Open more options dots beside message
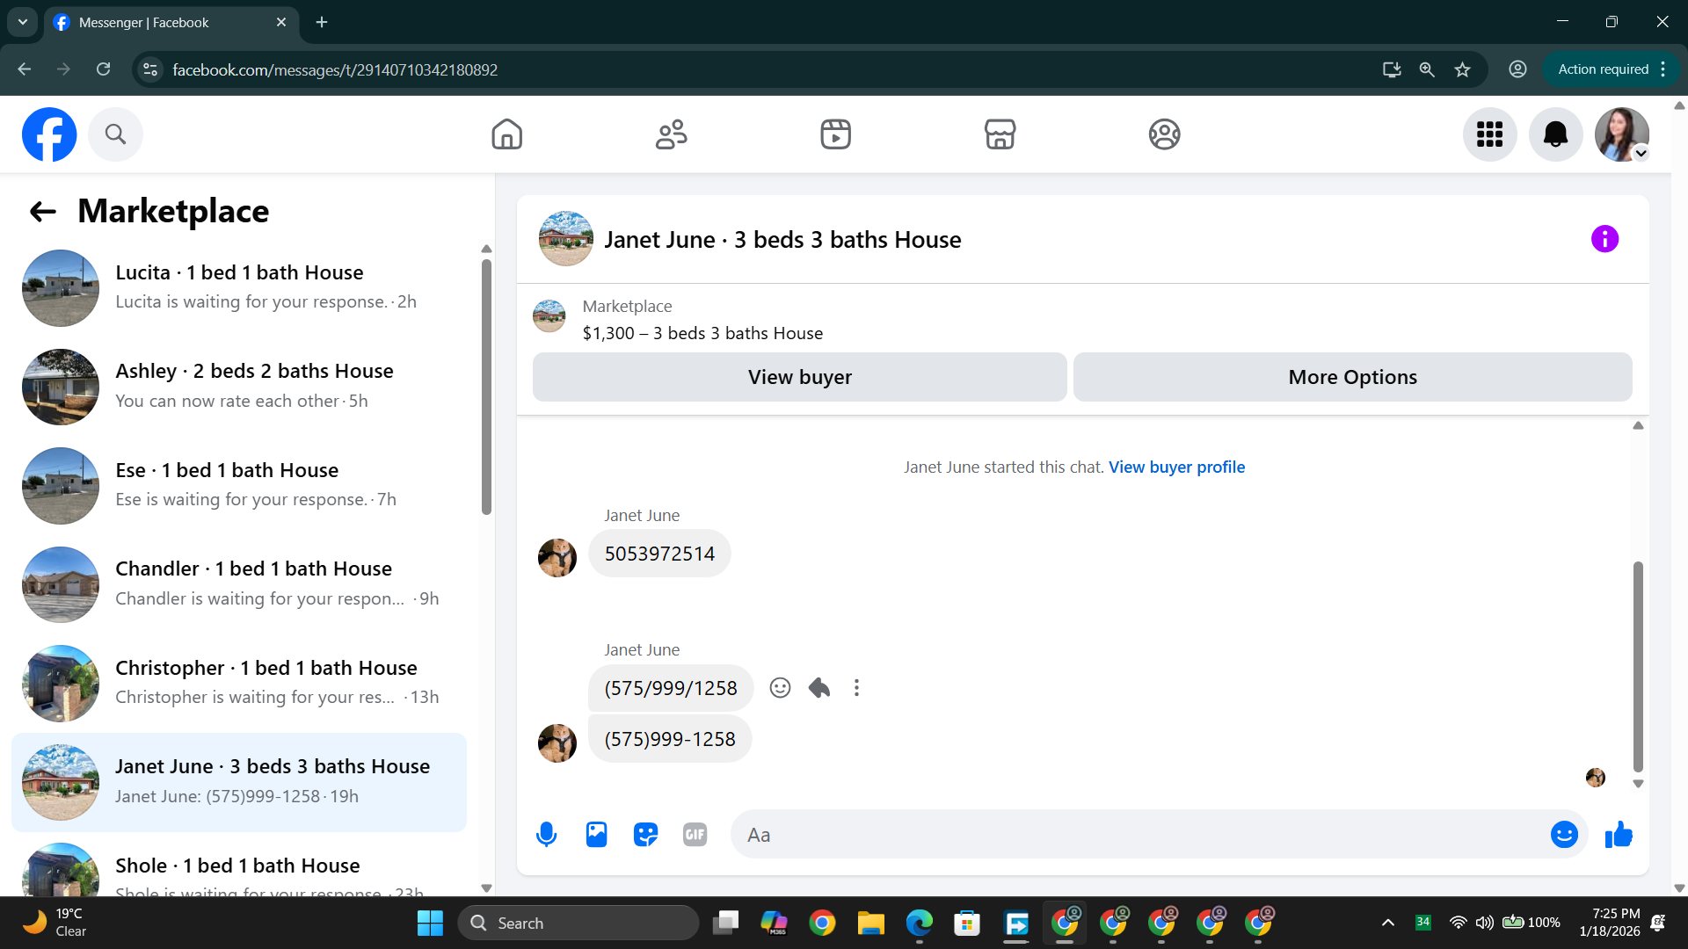1688x949 pixels. coord(856,688)
